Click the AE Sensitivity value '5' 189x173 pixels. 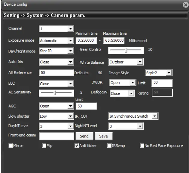click(x=81, y=92)
